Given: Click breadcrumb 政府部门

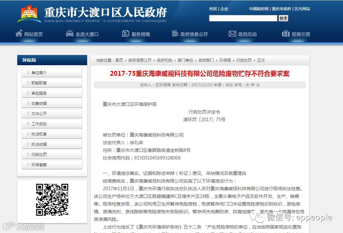Looking at the screenshot, I should [206, 60].
